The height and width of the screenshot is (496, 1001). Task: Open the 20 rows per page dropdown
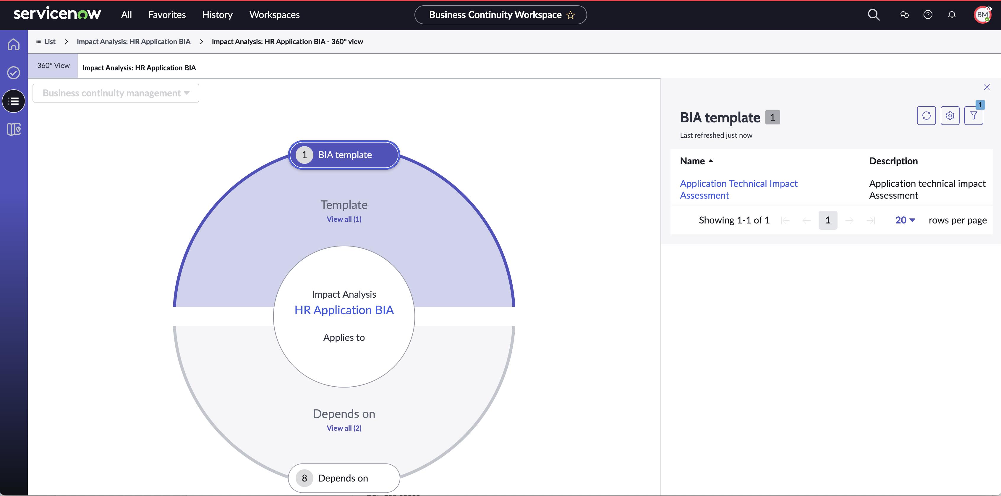pyautogui.click(x=905, y=220)
